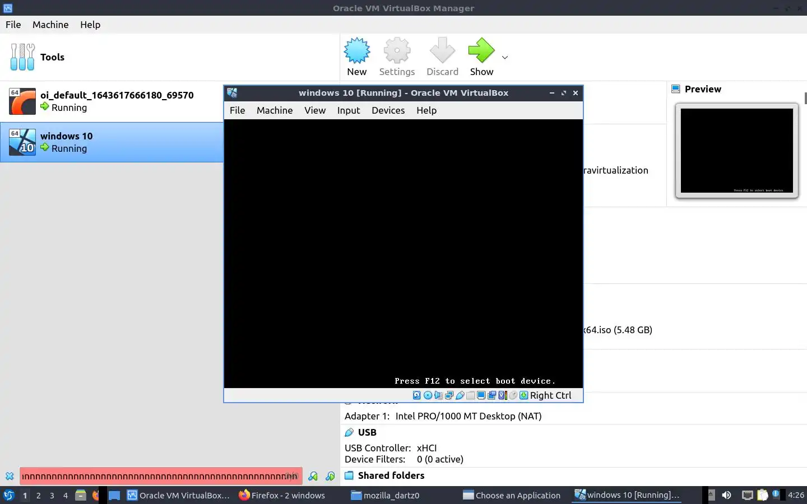Click the windows 10 VM title bar icon
Viewport: 807px width, 504px height.
(x=232, y=93)
